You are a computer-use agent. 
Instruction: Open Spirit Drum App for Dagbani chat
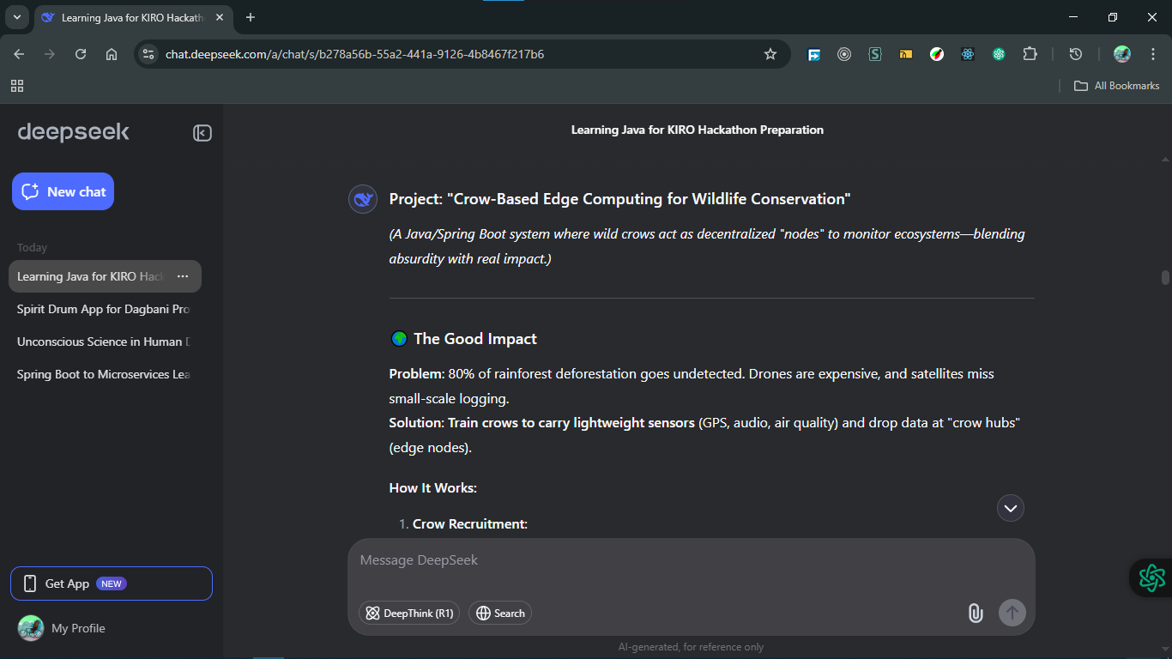[104, 309]
